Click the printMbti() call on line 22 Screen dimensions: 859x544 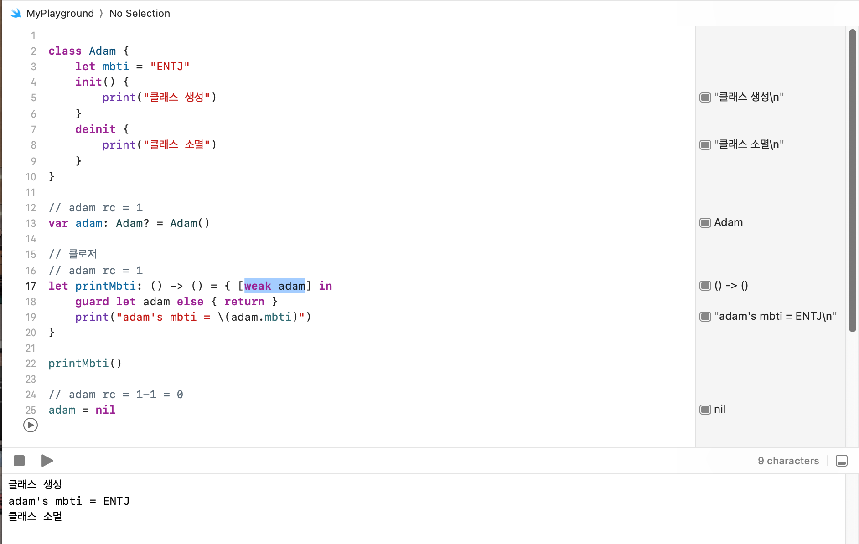(85, 364)
